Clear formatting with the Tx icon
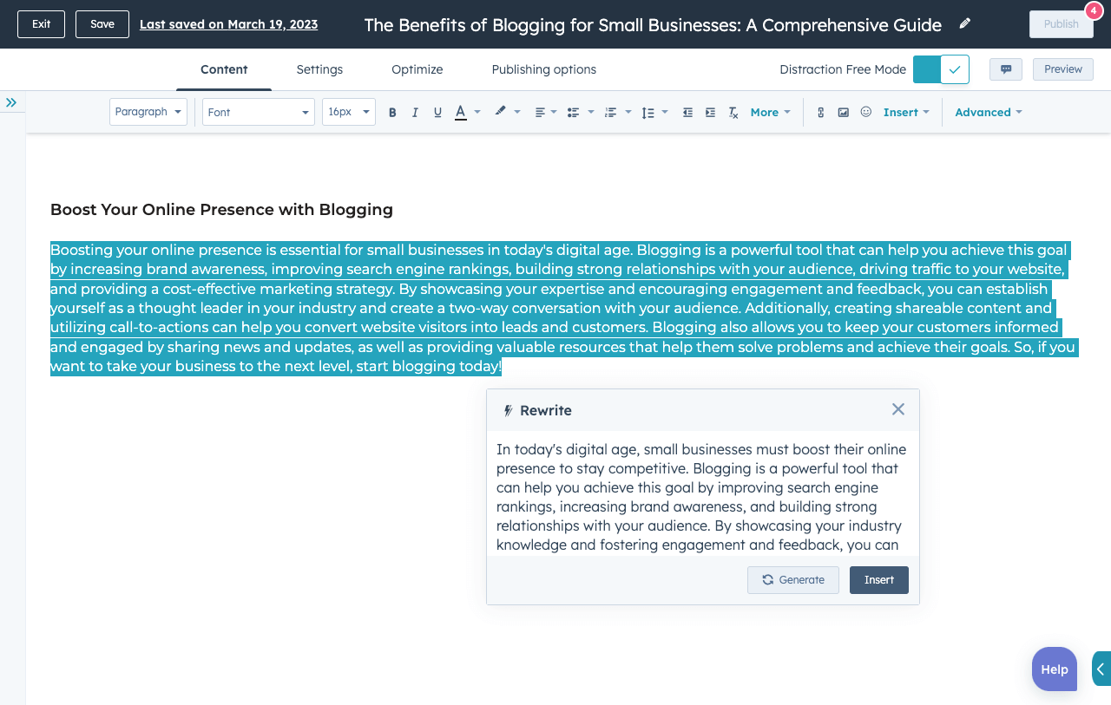1111x705 pixels. pos(733,112)
